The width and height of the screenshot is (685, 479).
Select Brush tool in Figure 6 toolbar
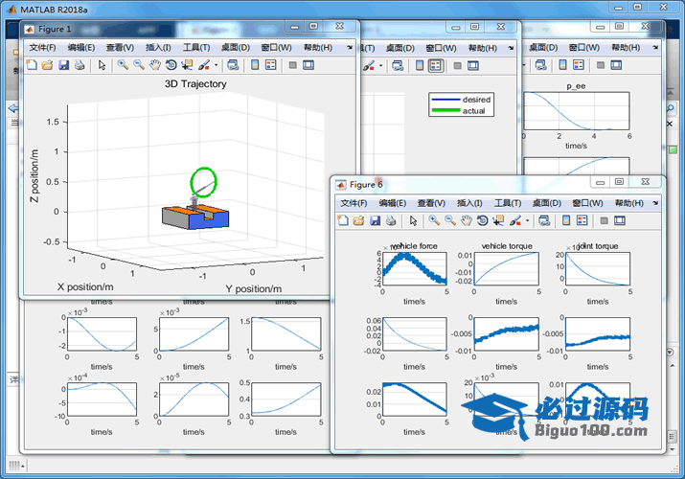coord(515,220)
